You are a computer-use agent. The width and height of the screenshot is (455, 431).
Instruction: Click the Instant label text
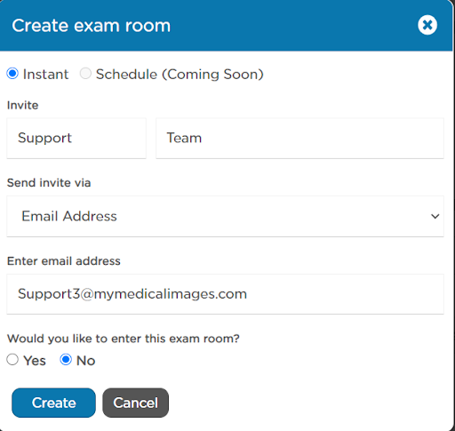click(x=45, y=74)
